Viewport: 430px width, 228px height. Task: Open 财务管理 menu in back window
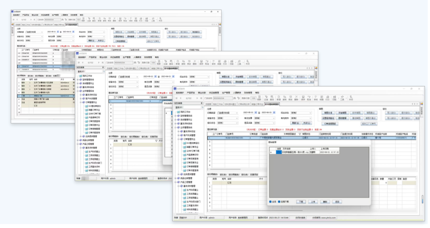(x=74, y=15)
